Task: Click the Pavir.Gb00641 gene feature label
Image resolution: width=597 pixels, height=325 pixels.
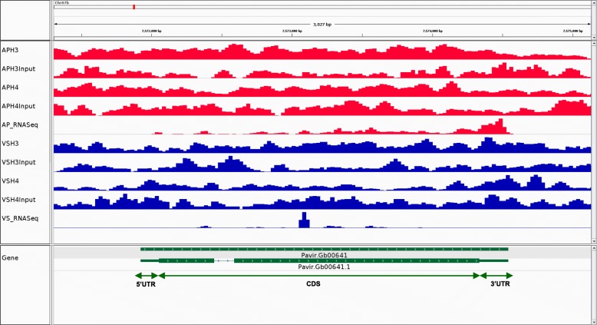Action: 324,255
